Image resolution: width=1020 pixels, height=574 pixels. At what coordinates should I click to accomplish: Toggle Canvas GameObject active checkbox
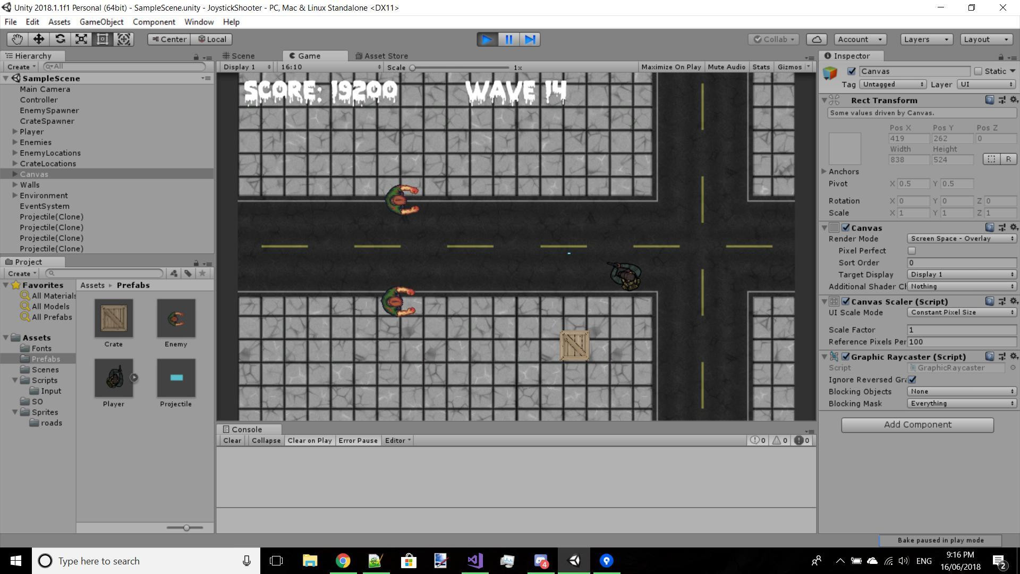[x=852, y=71]
